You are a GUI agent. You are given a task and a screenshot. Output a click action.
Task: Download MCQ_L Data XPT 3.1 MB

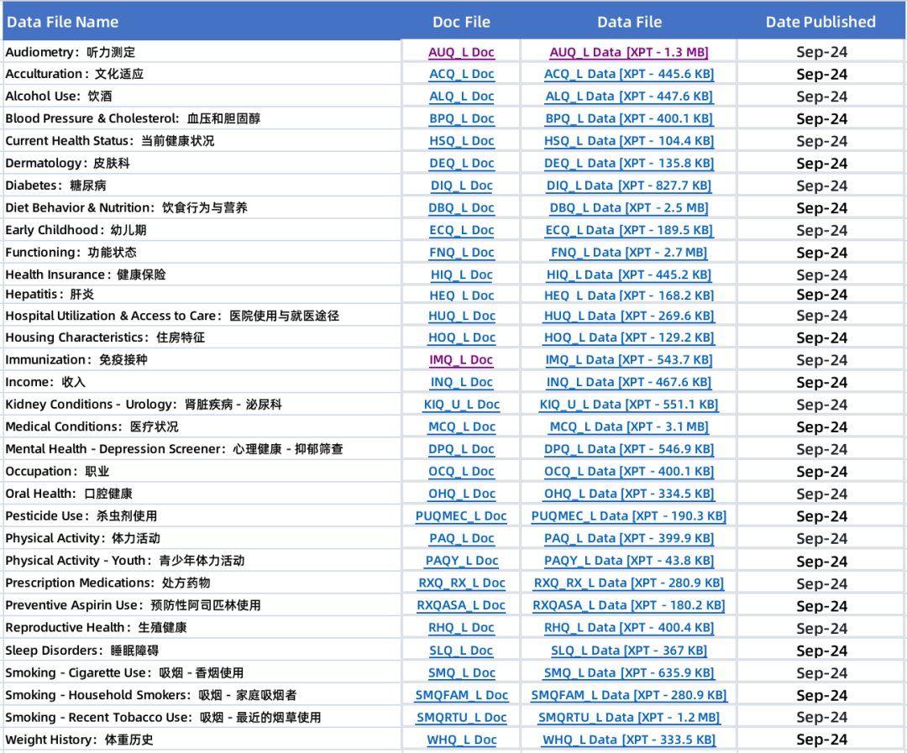click(629, 426)
